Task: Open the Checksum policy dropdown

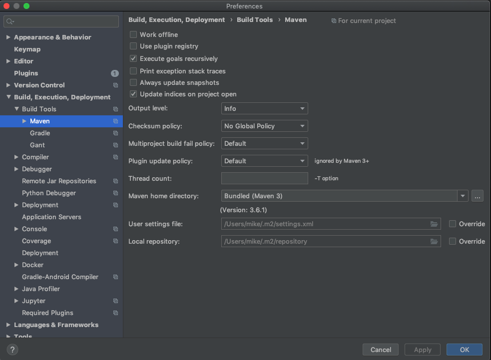Action: (x=264, y=126)
